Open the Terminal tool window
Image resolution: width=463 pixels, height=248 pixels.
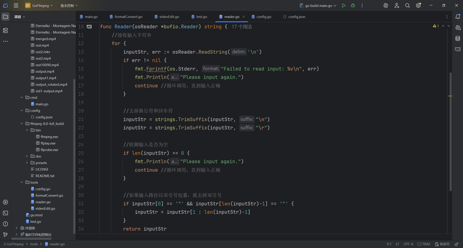[x=5, y=213]
